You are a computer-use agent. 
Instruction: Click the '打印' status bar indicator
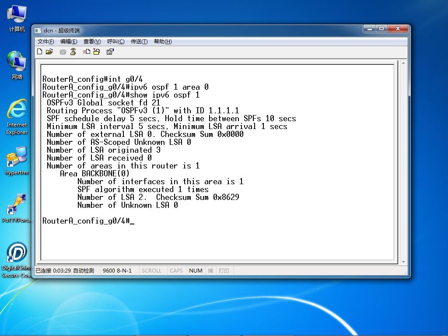coord(224,270)
